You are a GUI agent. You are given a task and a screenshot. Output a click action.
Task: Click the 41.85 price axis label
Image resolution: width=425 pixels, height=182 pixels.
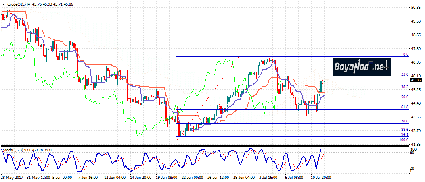(x=417, y=144)
